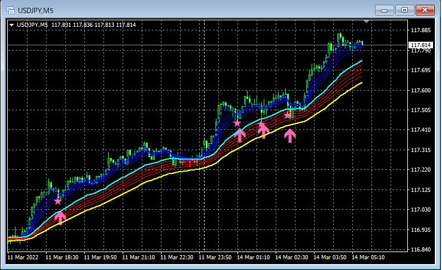
Task: Click the 117.410 price scale label
Action: pyautogui.click(x=420, y=130)
